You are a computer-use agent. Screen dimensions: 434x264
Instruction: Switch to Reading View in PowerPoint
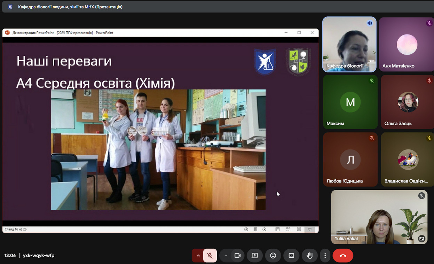tap(299, 230)
